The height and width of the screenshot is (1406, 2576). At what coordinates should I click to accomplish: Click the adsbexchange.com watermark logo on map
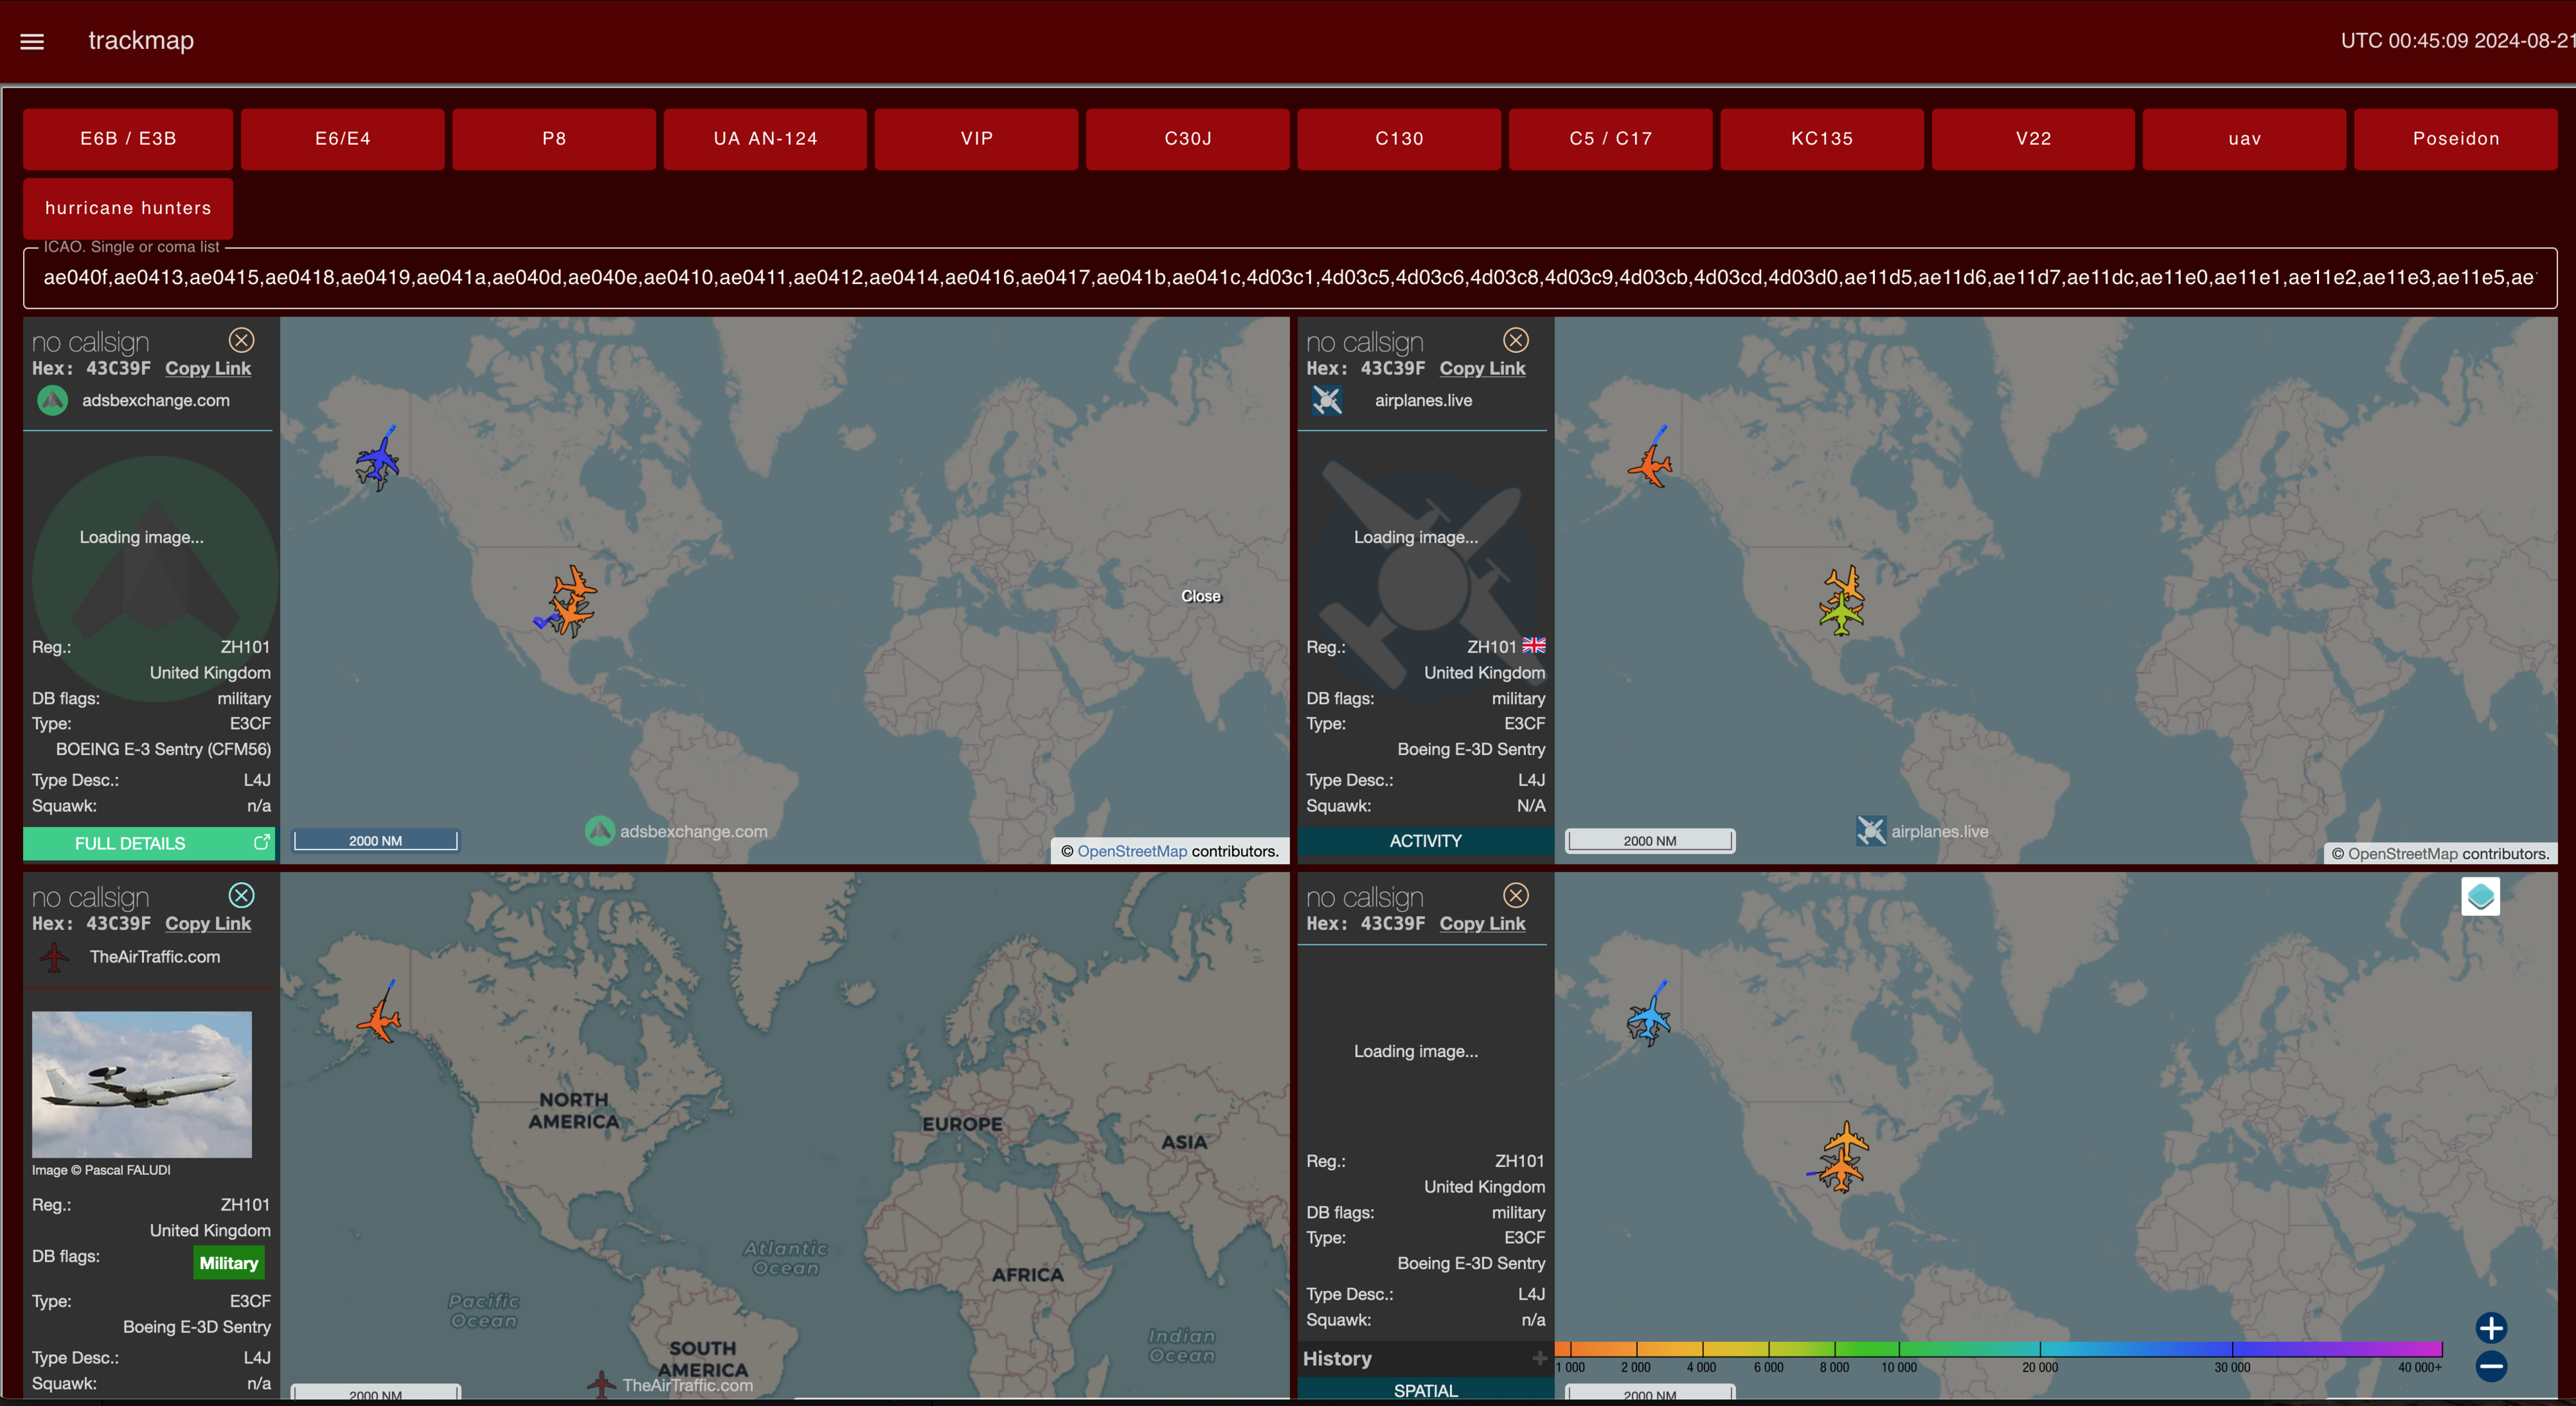click(x=599, y=830)
